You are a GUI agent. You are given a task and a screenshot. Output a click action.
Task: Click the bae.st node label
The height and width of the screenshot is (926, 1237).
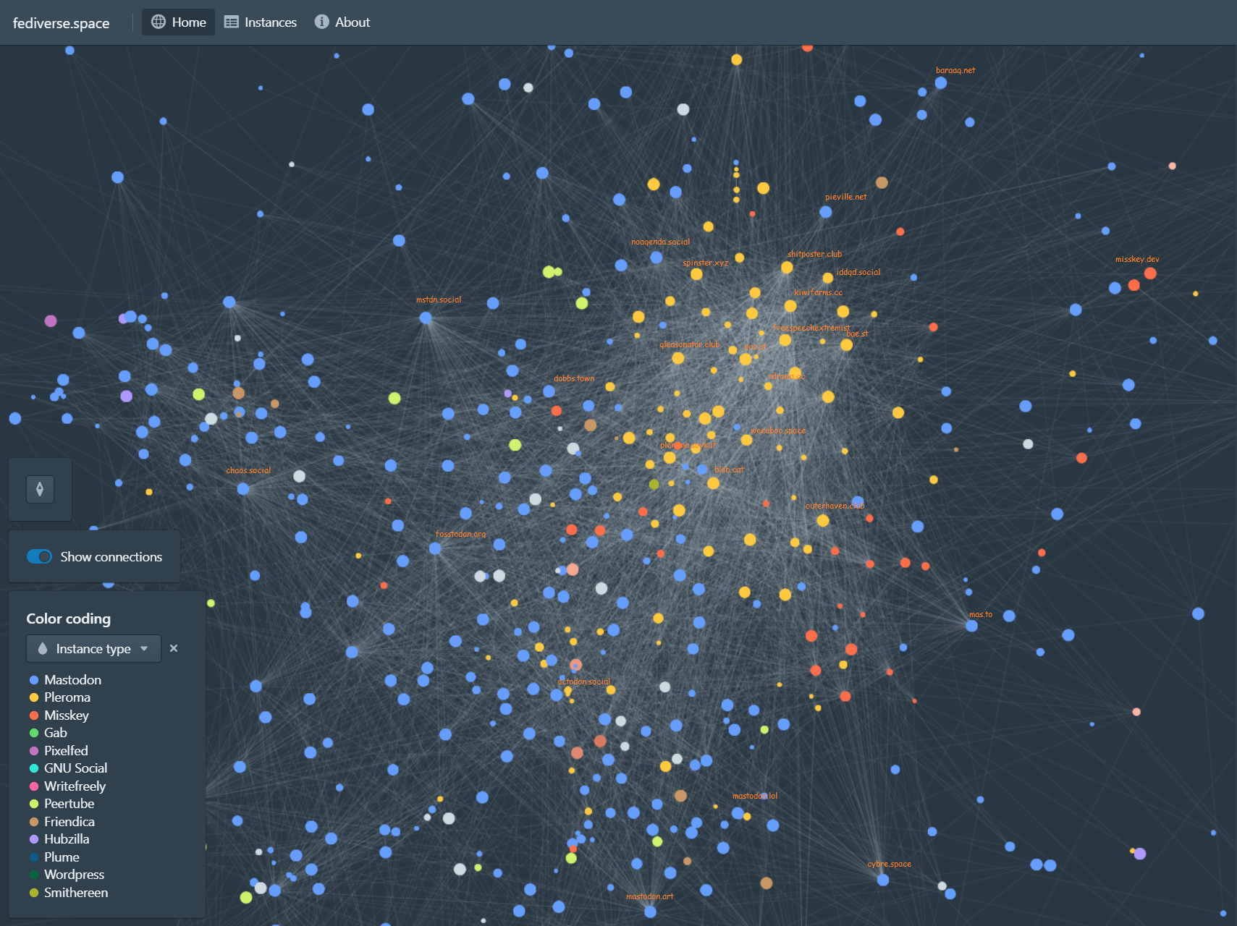(857, 334)
